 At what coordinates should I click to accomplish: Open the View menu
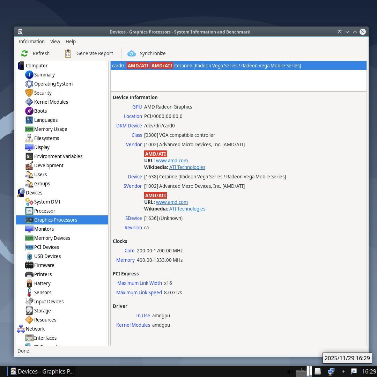(55, 42)
